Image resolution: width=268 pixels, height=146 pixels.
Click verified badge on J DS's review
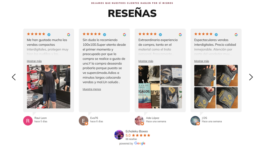pos(216,35)
